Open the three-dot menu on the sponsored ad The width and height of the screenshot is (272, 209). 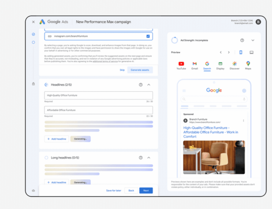243,120
